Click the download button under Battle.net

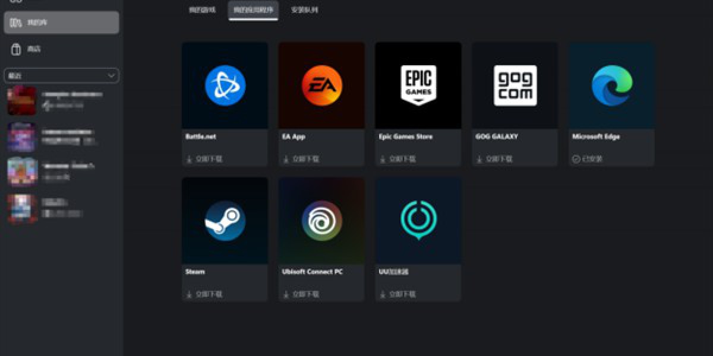pos(205,159)
